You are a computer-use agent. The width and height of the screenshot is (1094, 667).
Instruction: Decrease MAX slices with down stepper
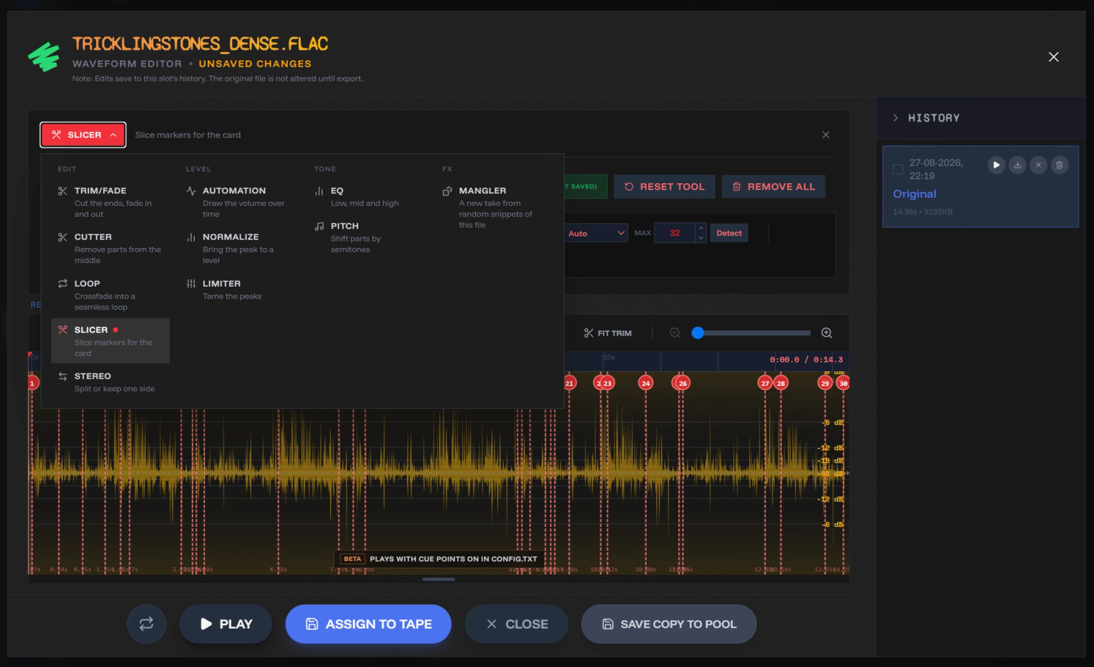tap(701, 238)
